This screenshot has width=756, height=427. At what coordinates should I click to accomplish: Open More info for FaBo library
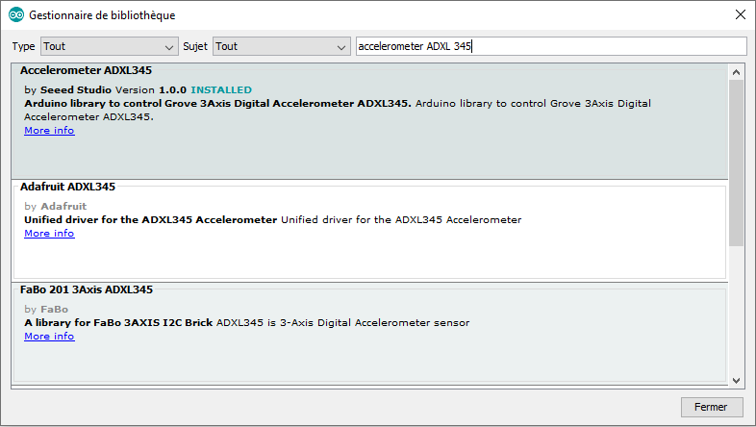click(49, 337)
